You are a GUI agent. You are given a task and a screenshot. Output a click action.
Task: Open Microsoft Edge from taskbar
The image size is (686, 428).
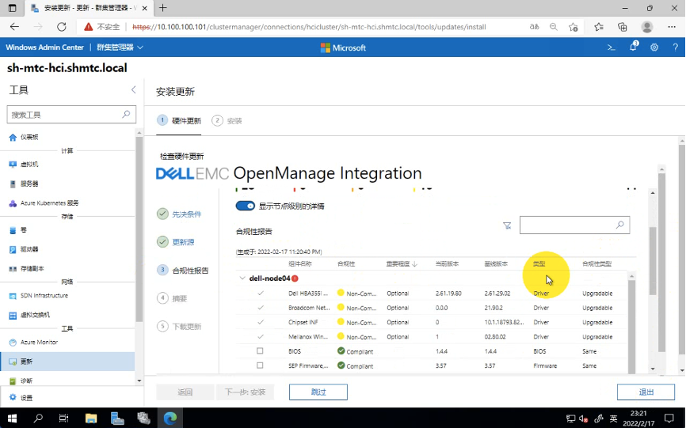pos(170,419)
